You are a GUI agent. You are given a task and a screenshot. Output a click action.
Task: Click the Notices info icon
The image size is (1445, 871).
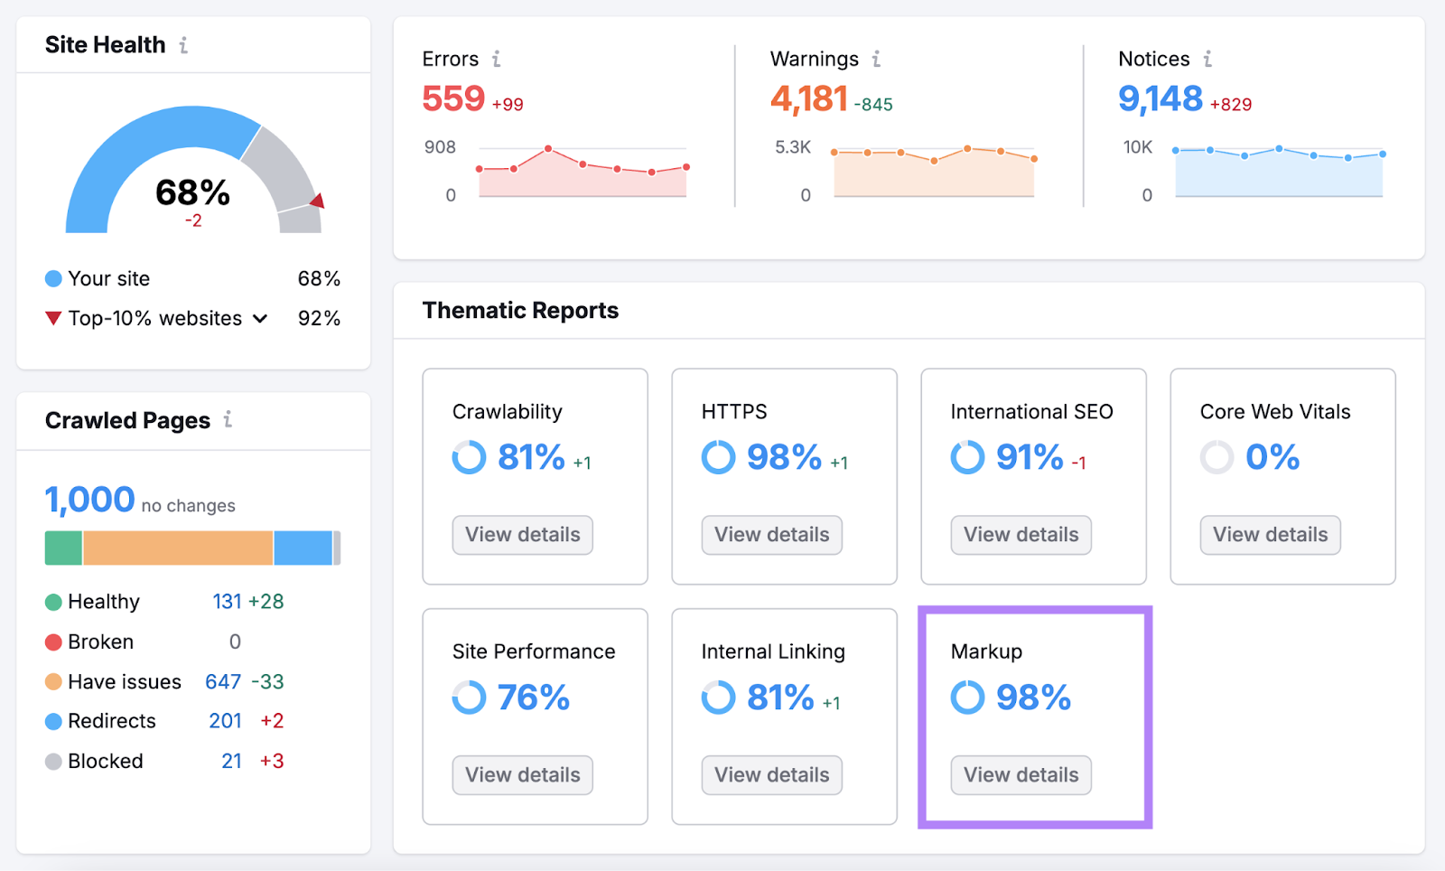[x=1207, y=59]
